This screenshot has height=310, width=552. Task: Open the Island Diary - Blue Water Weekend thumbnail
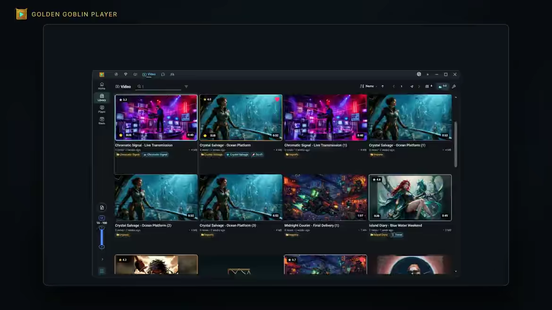[410, 197]
